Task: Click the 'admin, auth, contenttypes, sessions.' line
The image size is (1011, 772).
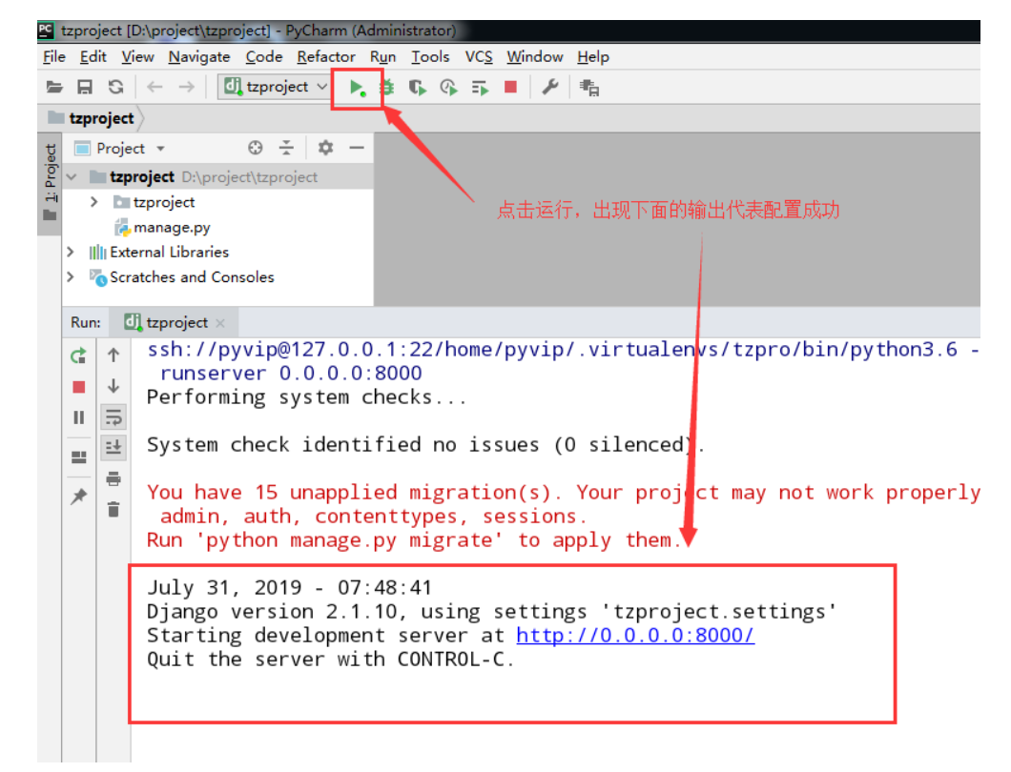Action: pyautogui.click(x=373, y=517)
